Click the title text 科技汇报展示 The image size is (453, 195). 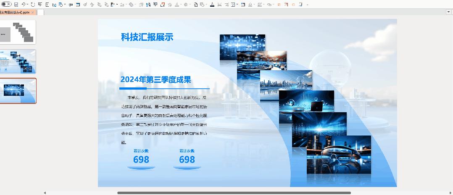point(147,37)
